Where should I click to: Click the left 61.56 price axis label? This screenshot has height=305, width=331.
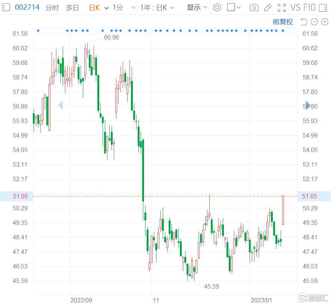[20, 34]
